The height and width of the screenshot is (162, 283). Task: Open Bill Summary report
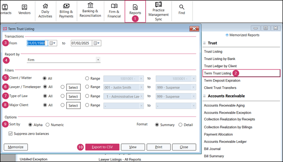214,156
